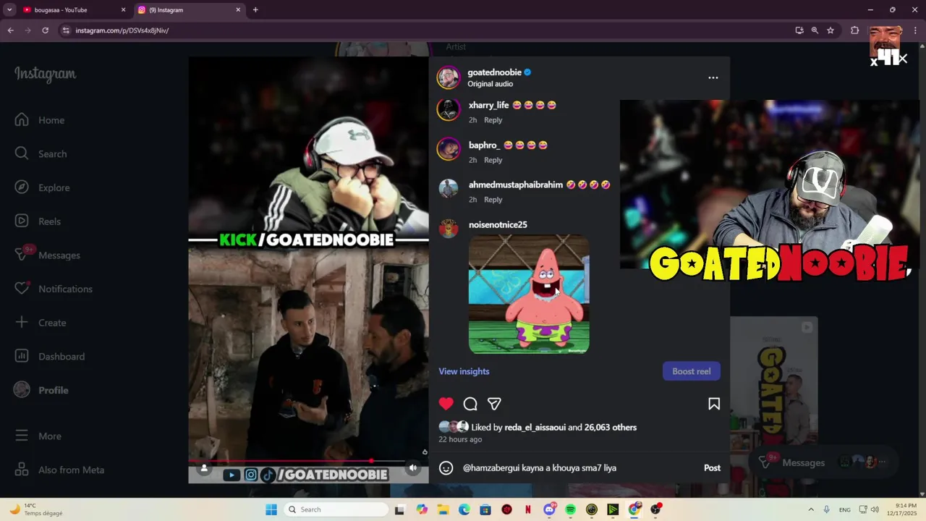Expand the More menu in sidebar
Viewport: 926px width, 521px height.
click(38, 436)
